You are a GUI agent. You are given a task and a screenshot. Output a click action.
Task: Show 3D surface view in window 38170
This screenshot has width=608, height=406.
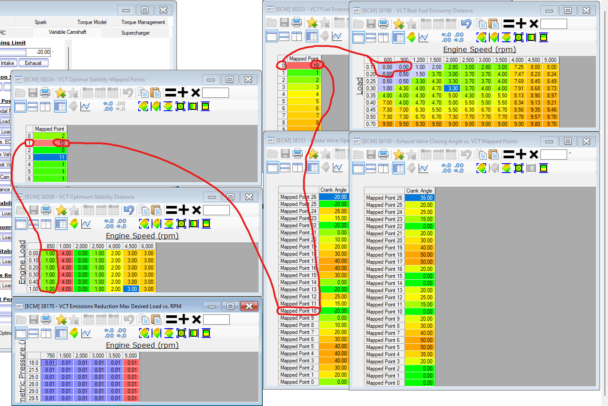coord(74,333)
